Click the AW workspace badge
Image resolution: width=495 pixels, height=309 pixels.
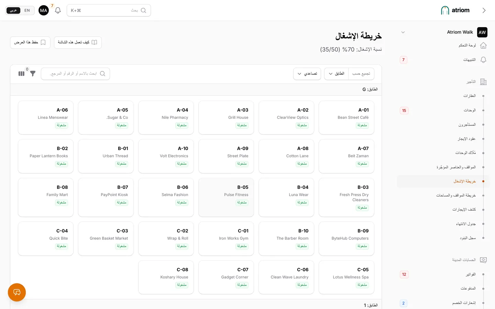(x=482, y=32)
